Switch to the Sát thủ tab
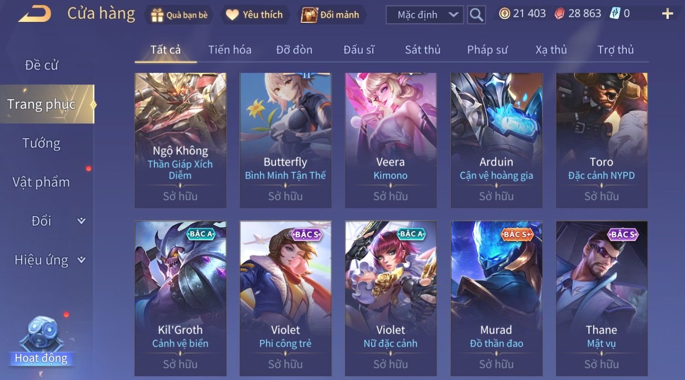The height and width of the screenshot is (380, 685). click(x=423, y=50)
